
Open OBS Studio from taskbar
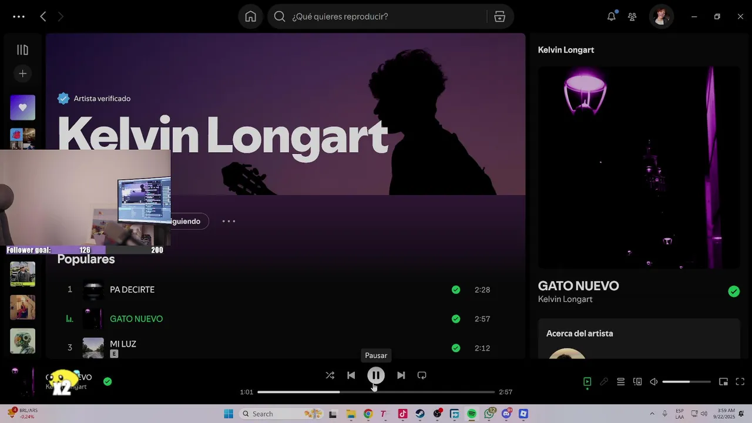click(438, 414)
